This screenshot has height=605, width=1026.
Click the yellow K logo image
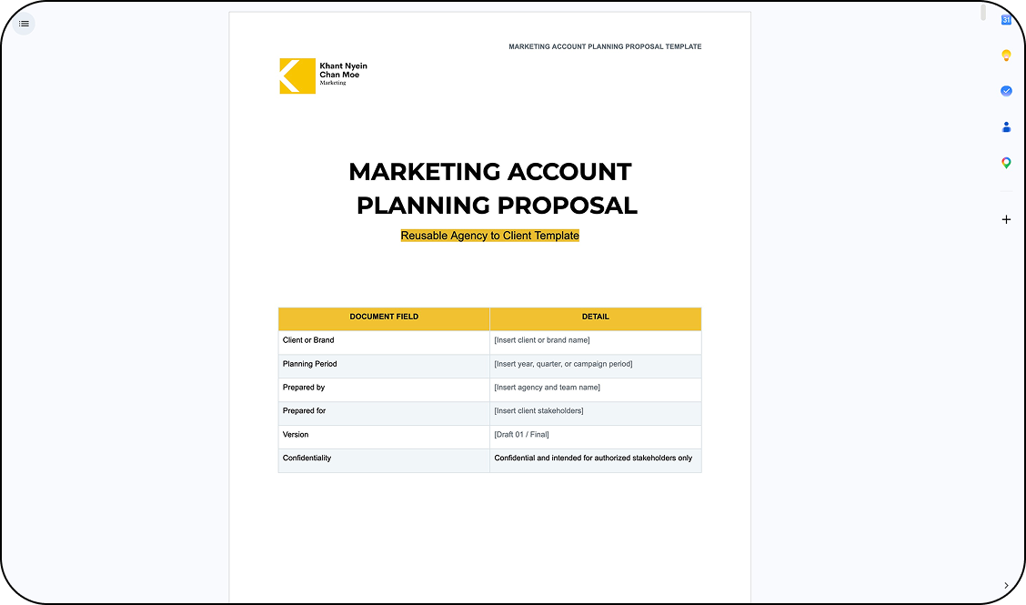297,76
